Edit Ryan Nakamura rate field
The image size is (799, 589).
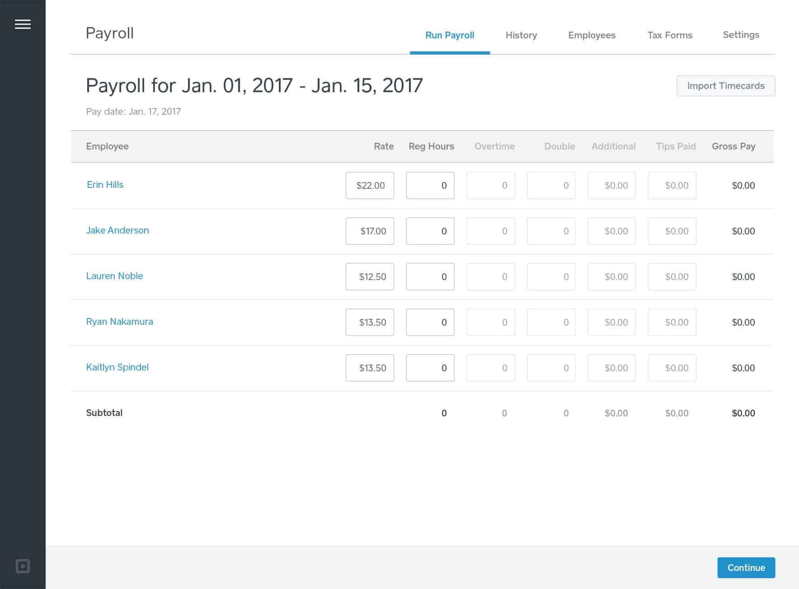(370, 322)
